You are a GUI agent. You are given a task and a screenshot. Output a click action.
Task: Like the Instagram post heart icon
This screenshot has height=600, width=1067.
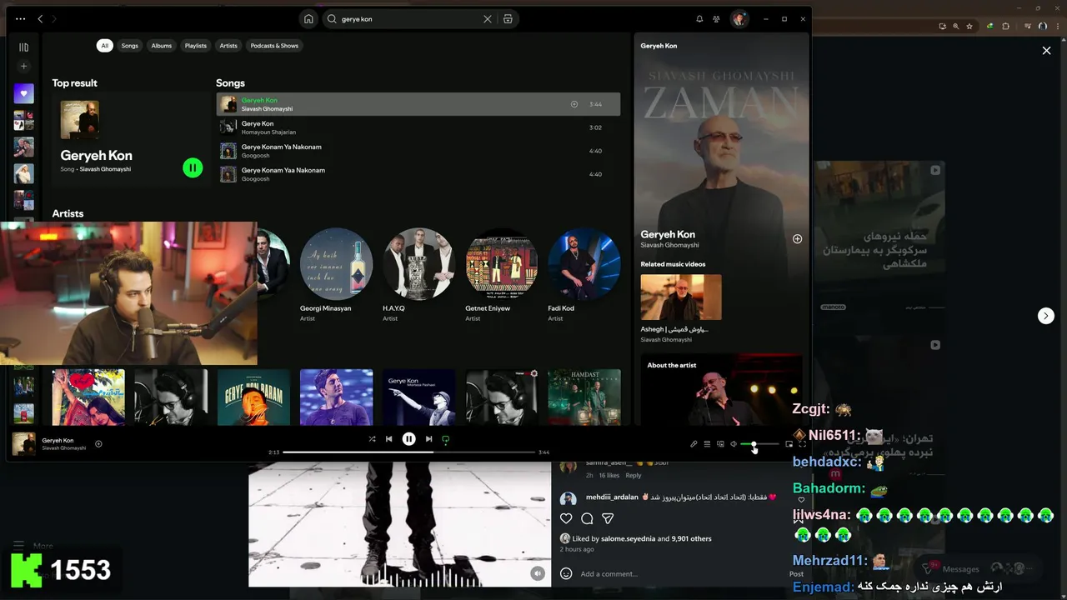pos(566,518)
